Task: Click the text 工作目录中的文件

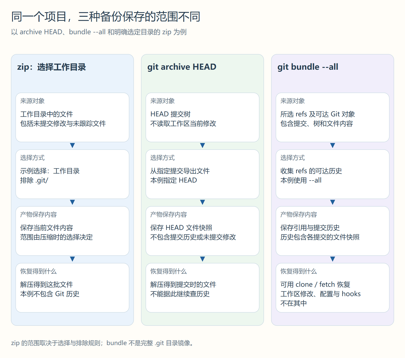Action: 47,114
